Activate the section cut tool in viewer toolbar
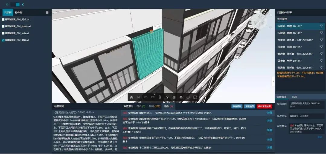This screenshot has height=154, width=326. (x=153, y=97)
